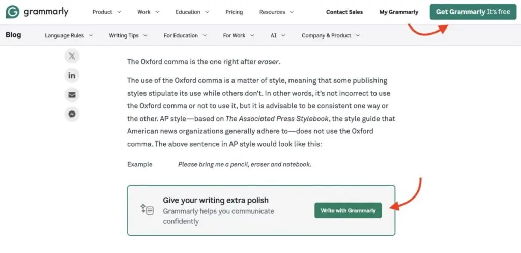Screen dimensions: 521x253
Task: Share article via LinkedIn icon
Action: point(72,75)
